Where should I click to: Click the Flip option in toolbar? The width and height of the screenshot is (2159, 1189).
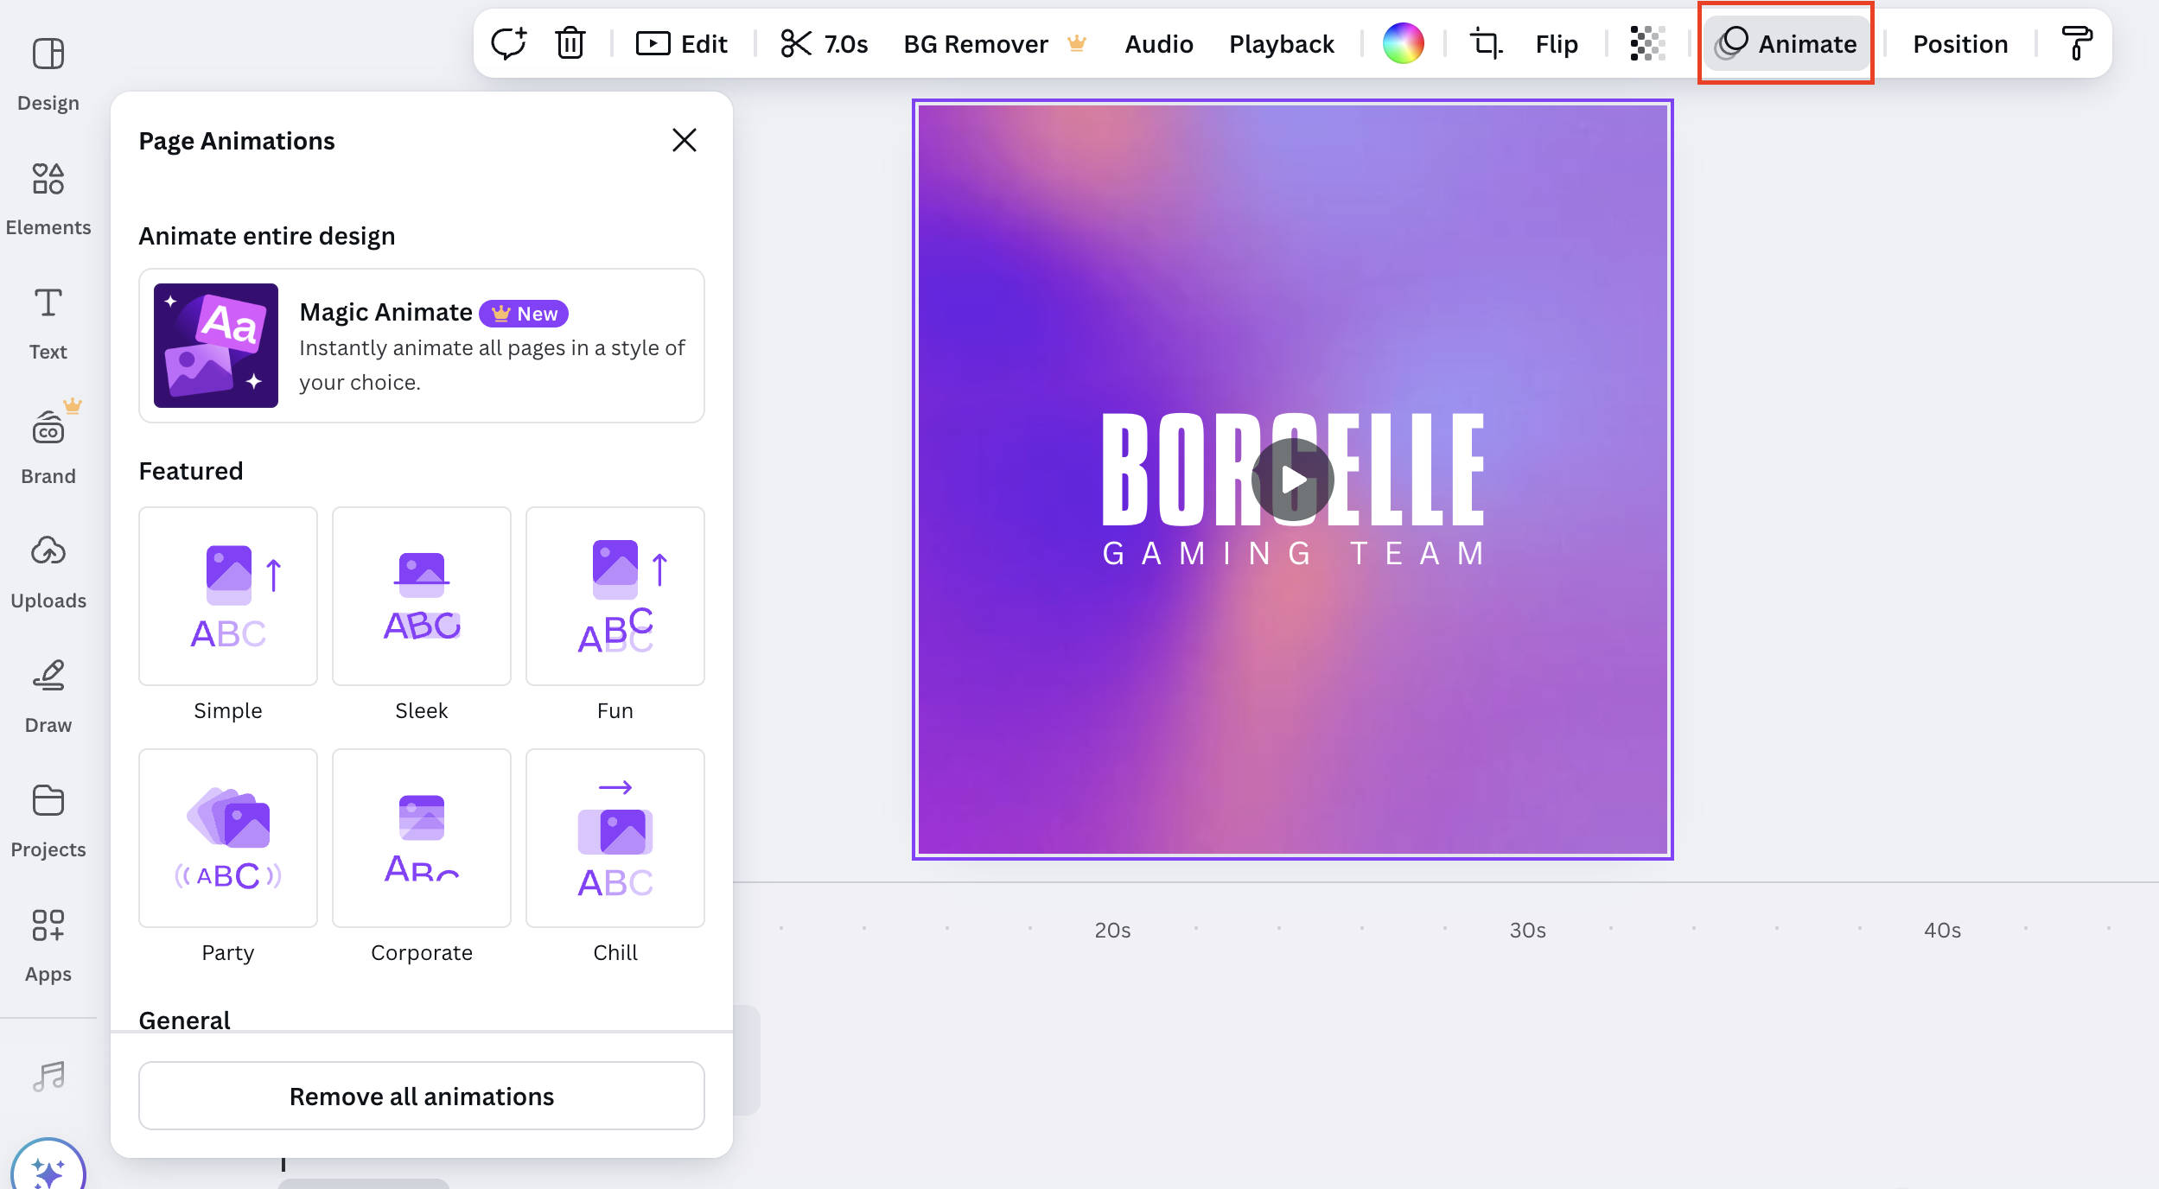(1555, 41)
